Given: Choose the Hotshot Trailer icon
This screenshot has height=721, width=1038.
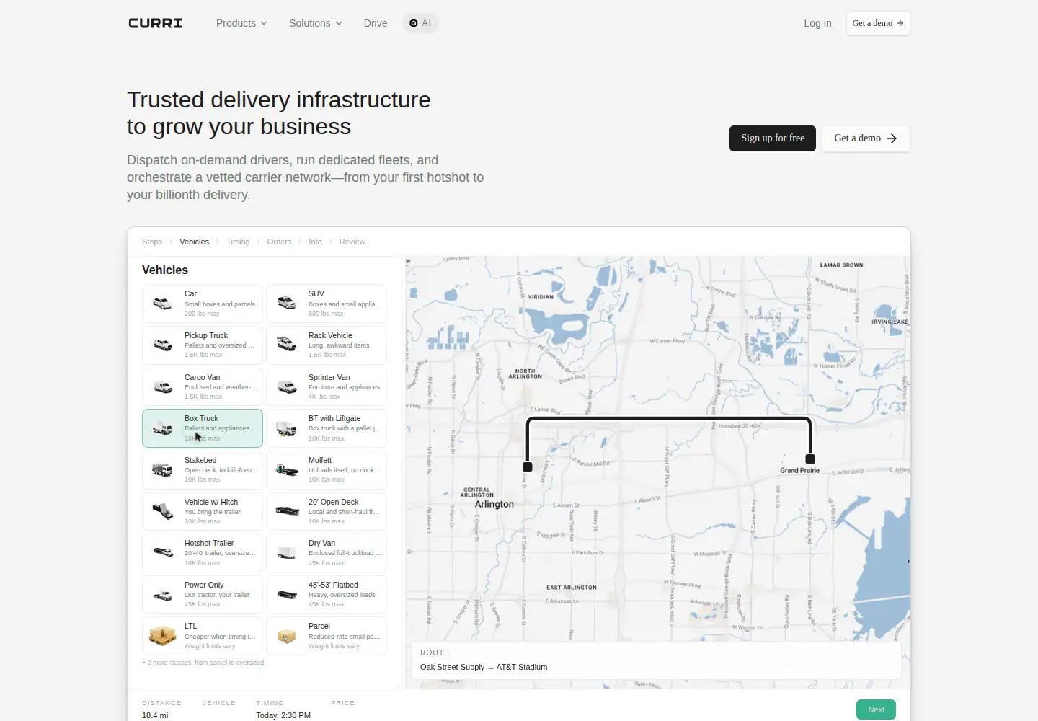Looking at the screenshot, I should pyautogui.click(x=163, y=553).
